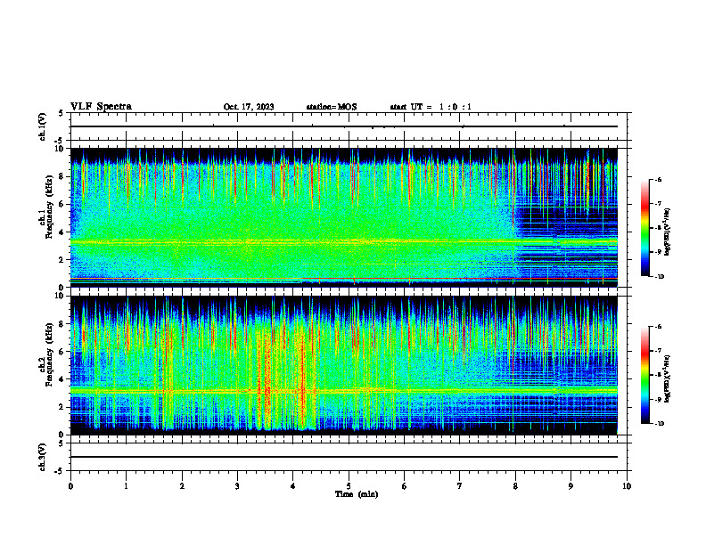The height and width of the screenshot is (545, 706).
Task: Click the ch.1(V) waveform trace line
Action: tap(344, 126)
